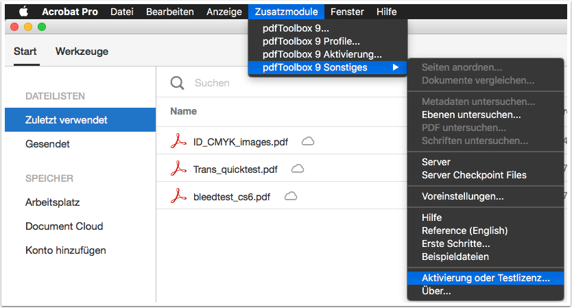This screenshot has width=572, height=308.
Task: Open the Hilfe menu in menu bar
Action: click(x=386, y=12)
